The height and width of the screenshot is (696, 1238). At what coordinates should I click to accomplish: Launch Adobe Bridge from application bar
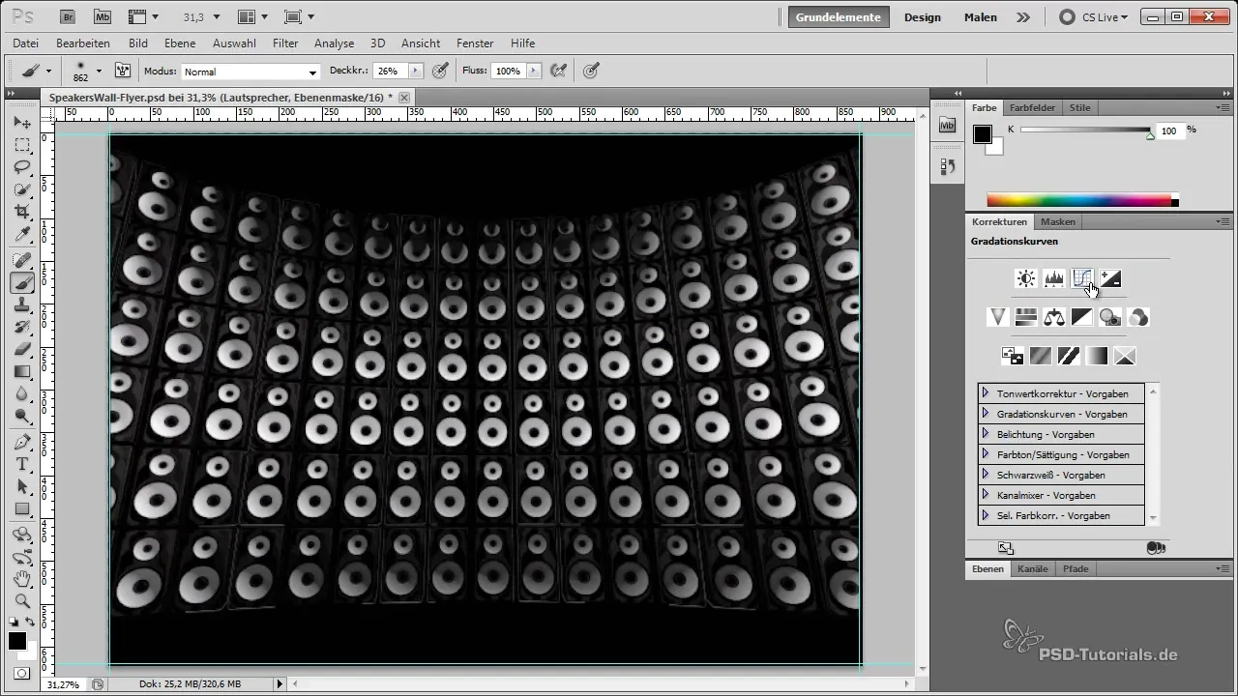pyautogui.click(x=67, y=16)
